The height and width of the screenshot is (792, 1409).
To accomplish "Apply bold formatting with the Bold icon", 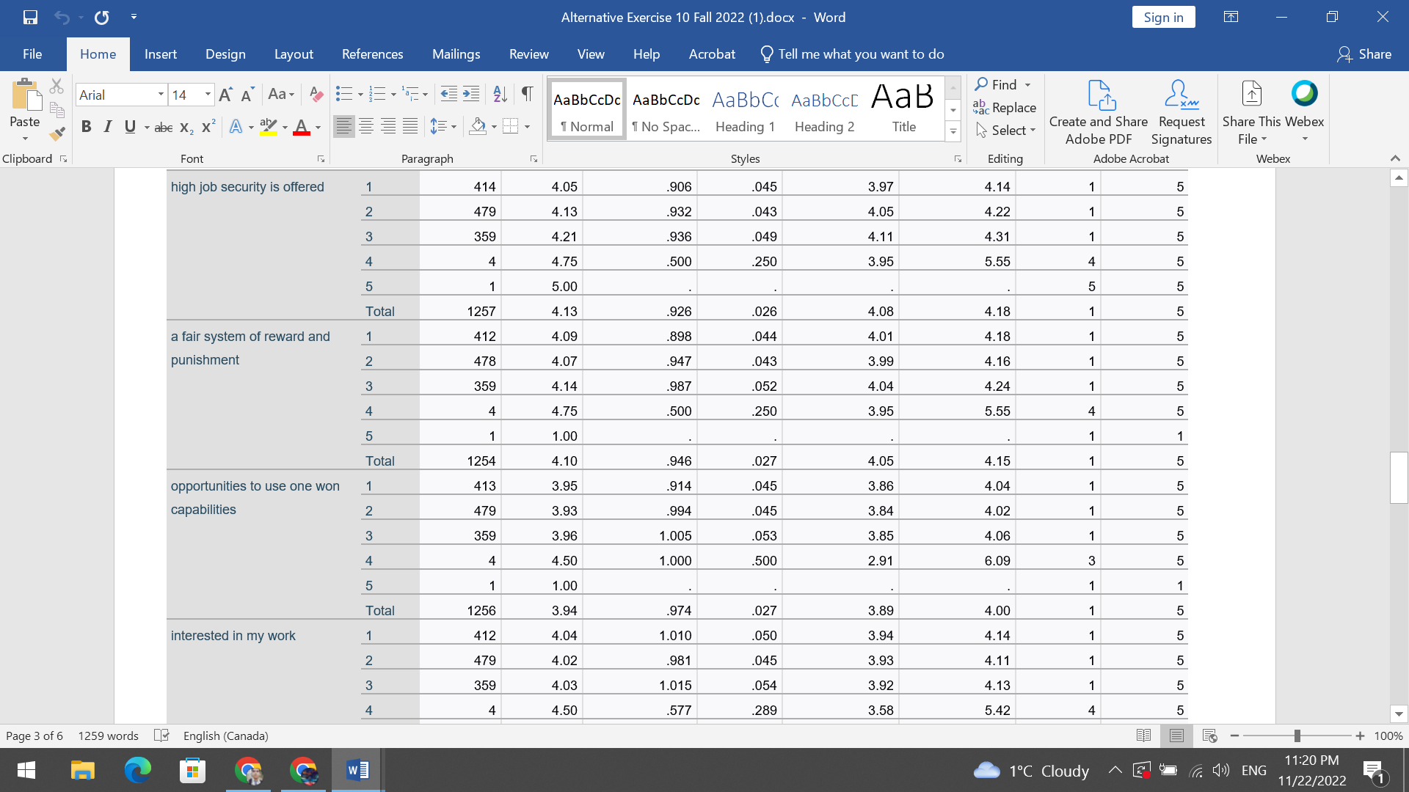I will click(86, 127).
